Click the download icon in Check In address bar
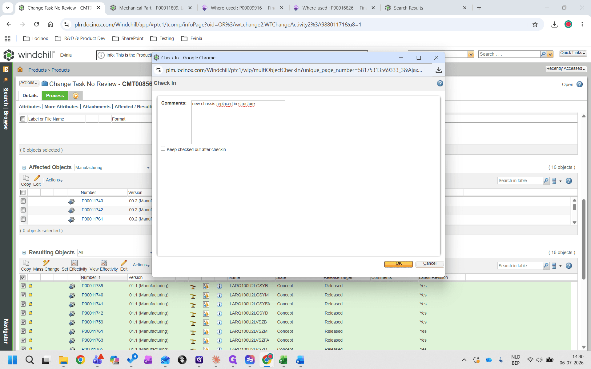Viewport: 591px width, 369px height. [x=439, y=70]
